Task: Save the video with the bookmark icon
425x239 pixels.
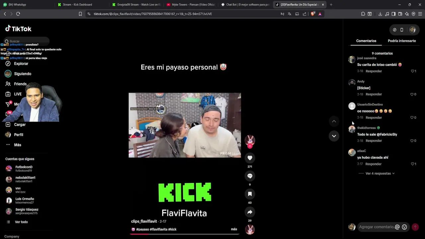Action: click(250, 194)
